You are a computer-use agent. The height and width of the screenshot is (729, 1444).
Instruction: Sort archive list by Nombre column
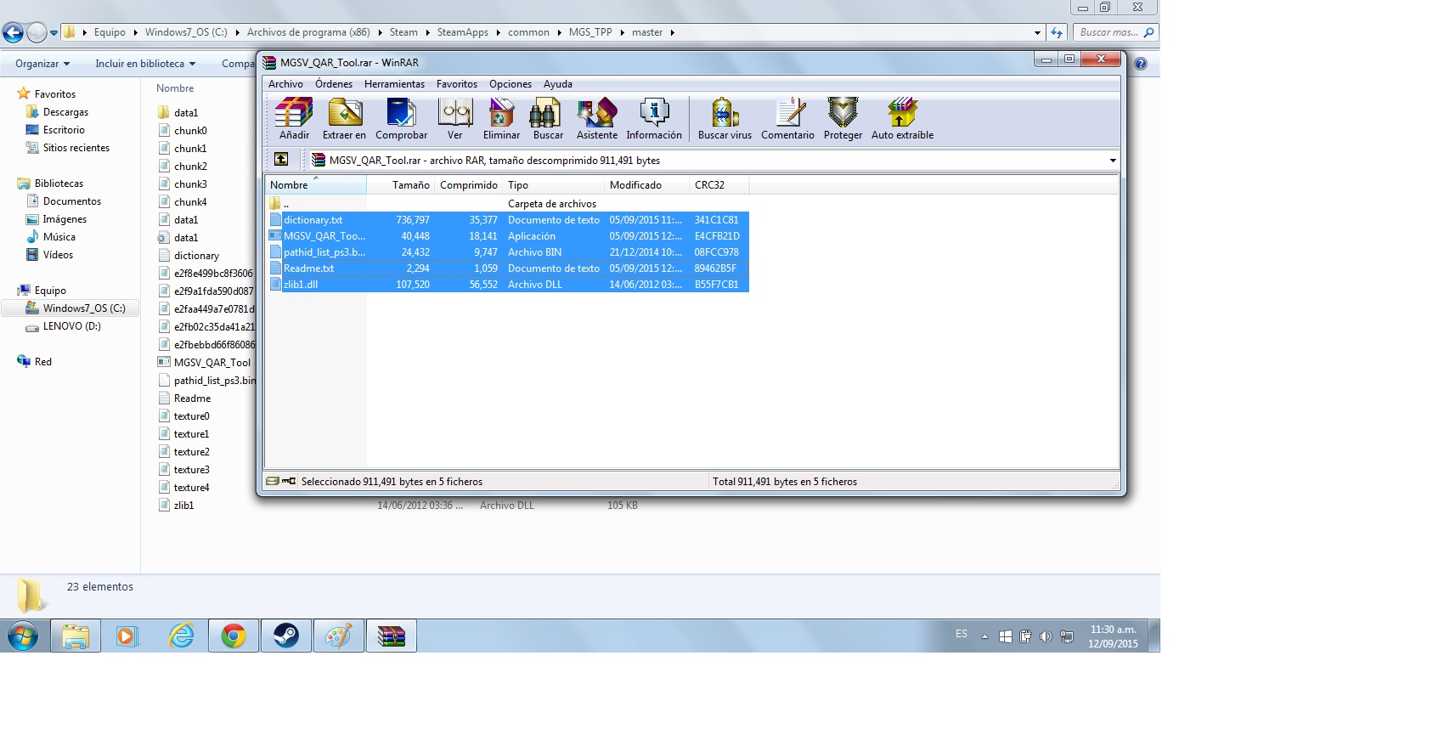(315, 185)
